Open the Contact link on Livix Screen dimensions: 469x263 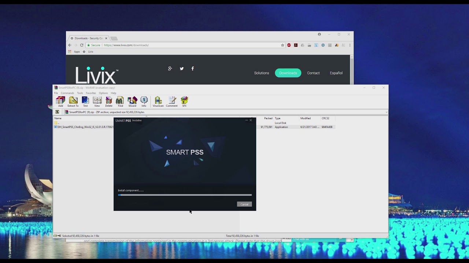click(x=313, y=73)
